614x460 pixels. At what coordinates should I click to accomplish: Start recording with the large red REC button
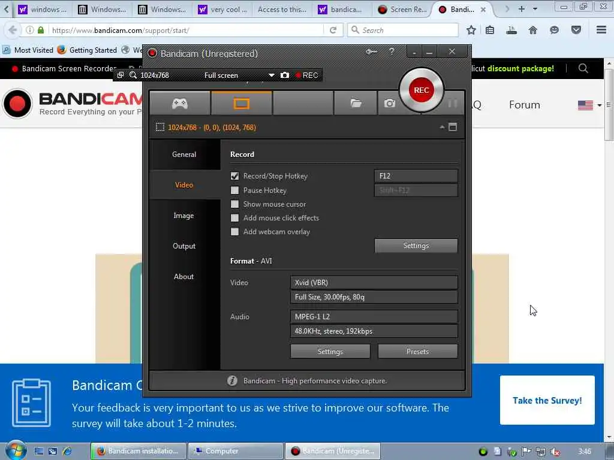tap(422, 90)
